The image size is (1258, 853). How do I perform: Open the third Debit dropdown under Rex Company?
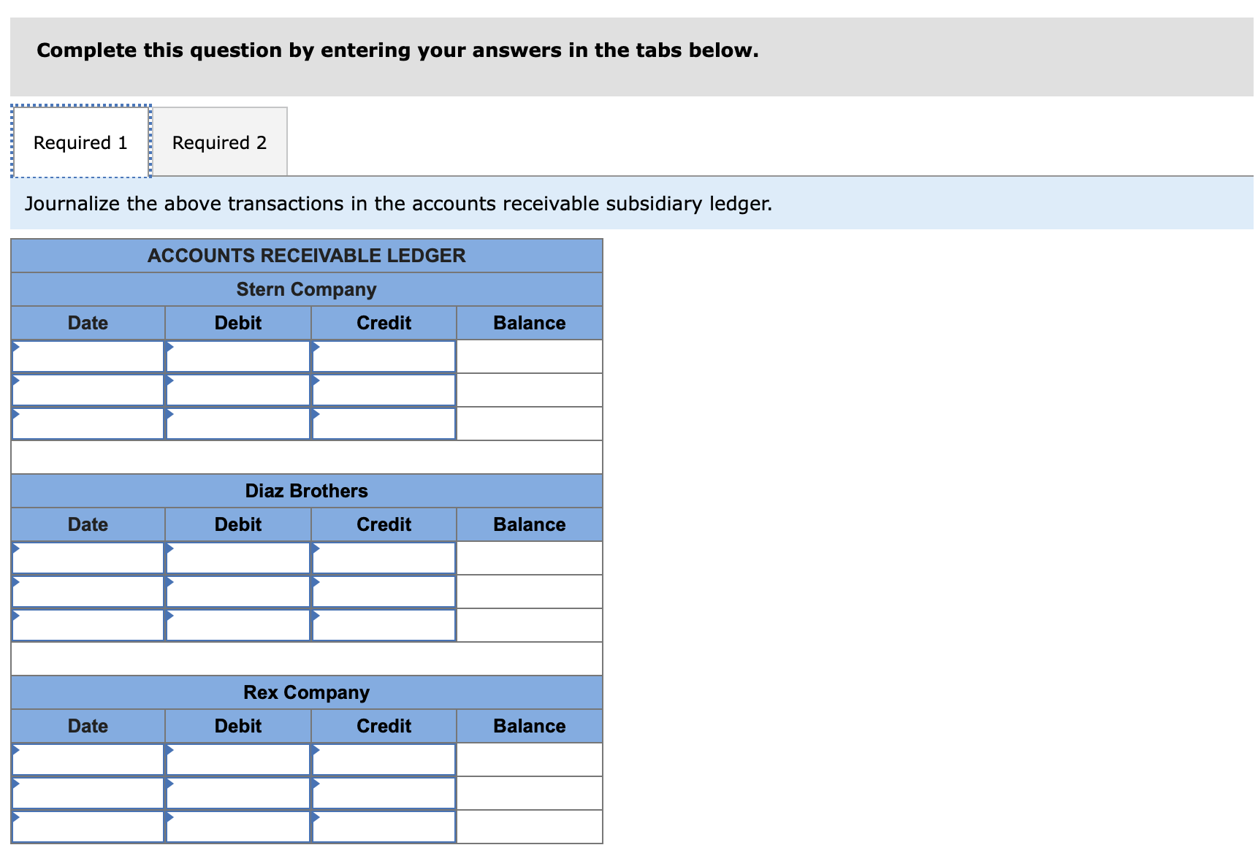pyautogui.click(x=237, y=826)
